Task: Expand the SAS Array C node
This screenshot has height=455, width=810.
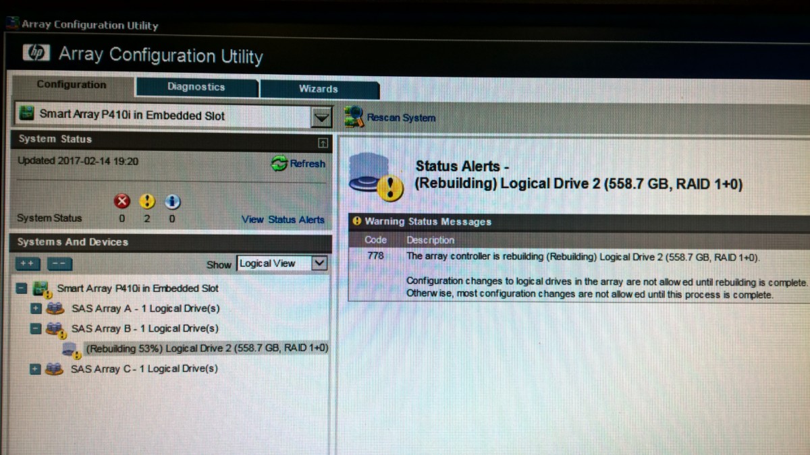Action: click(36, 369)
